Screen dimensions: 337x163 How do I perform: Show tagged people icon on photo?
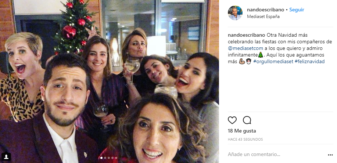pyautogui.click(x=6, y=157)
